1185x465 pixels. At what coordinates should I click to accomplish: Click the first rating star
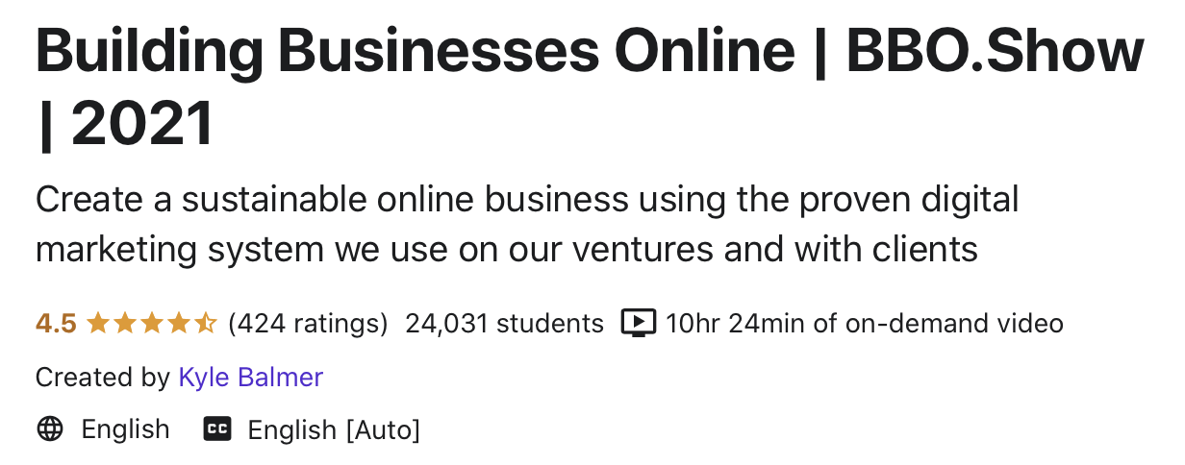pyautogui.click(x=98, y=323)
